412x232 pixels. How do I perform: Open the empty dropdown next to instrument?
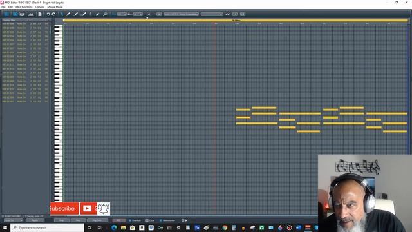[x=212, y=14]
